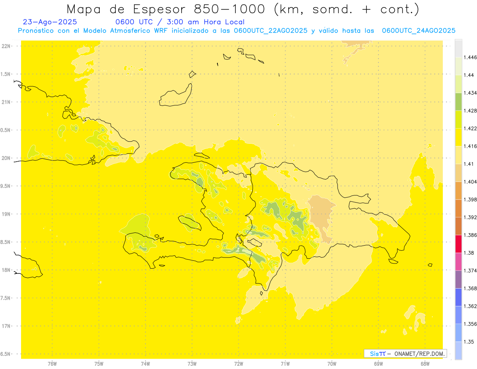This screenshot has height=369, width=477.
Task: Click the red legend band between 1.38 and 1.386
Action: (458, 244)
